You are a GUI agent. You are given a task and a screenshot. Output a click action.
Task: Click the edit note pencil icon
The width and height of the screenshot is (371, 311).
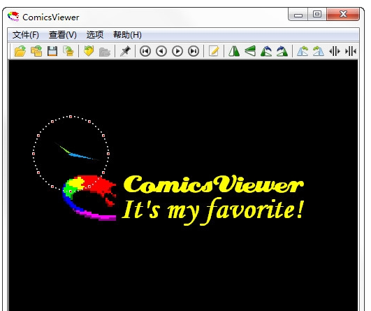click(x=214, y=51)
